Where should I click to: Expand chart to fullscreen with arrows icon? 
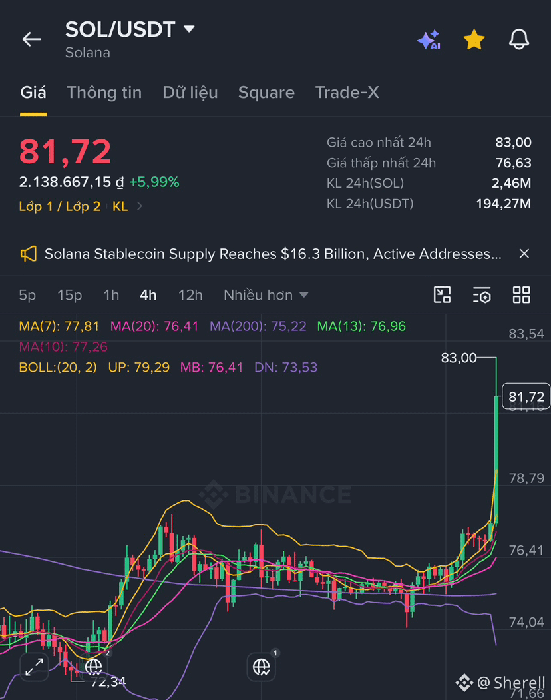point(35,667)
